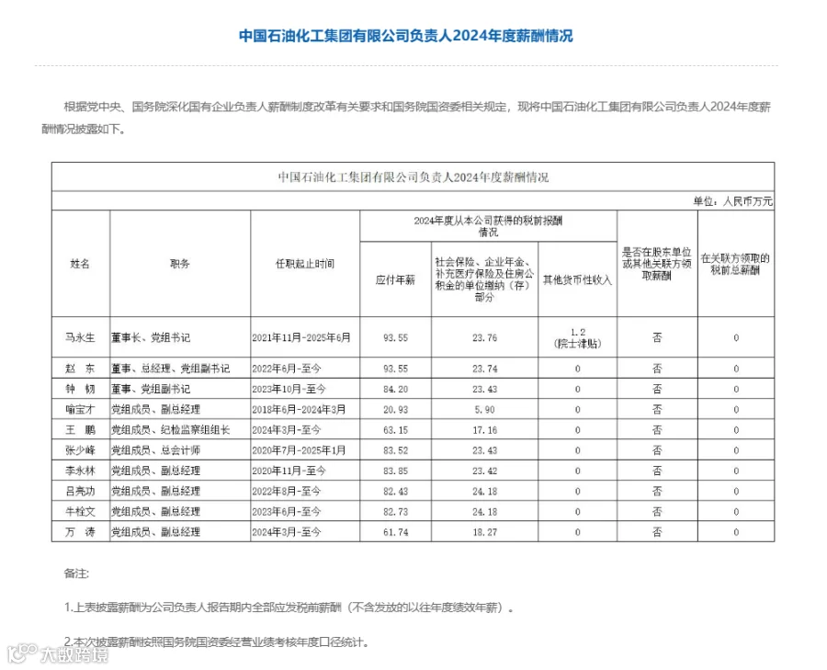Click the position 董事、党组副书记
This screenshot has height=670, width=827.
coord(151,390)
